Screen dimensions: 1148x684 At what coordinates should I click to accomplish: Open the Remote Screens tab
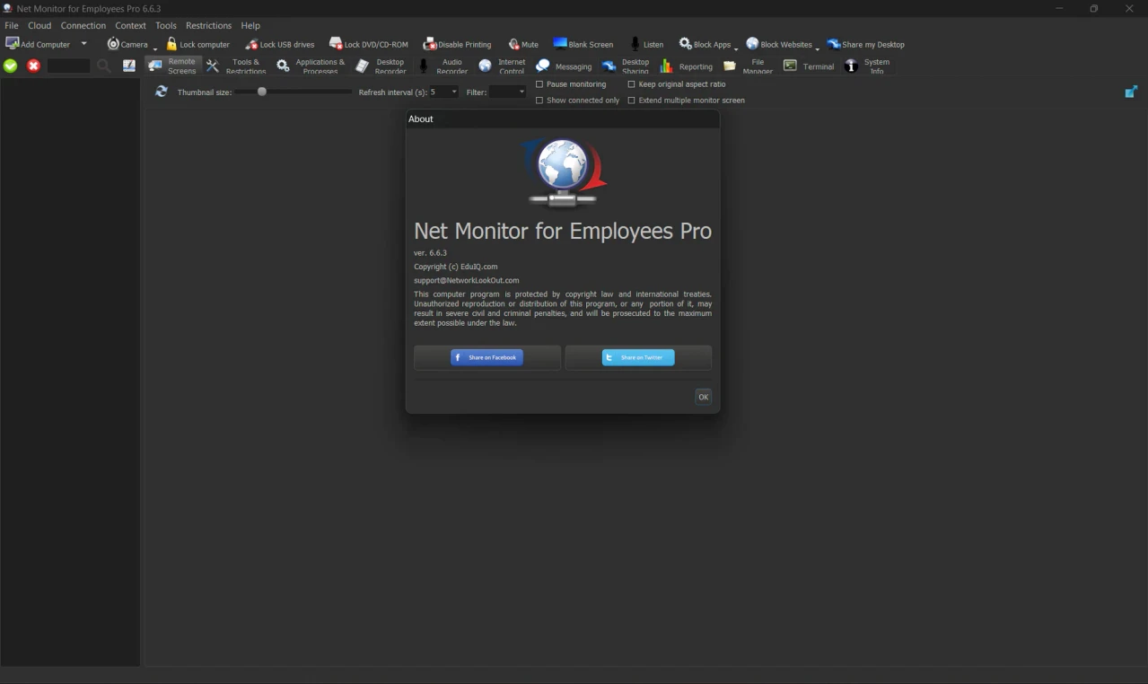pyautogui.click(x=173, y=66)
